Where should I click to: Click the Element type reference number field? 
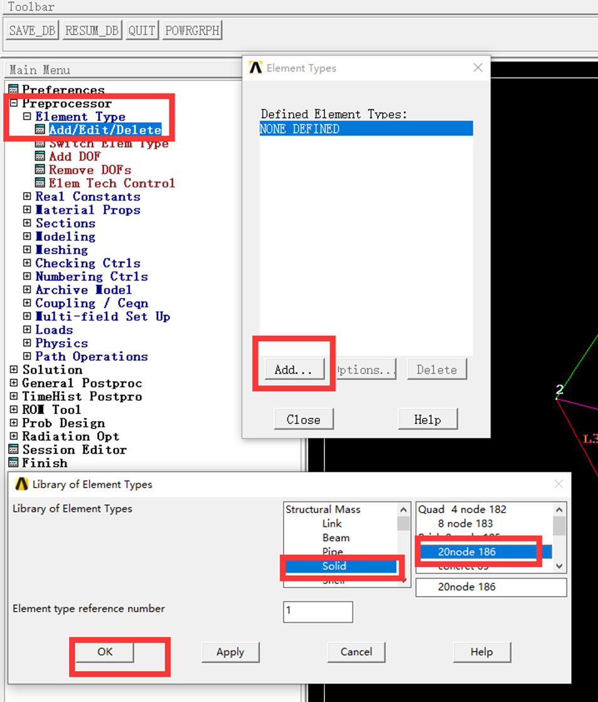[318, 612]
